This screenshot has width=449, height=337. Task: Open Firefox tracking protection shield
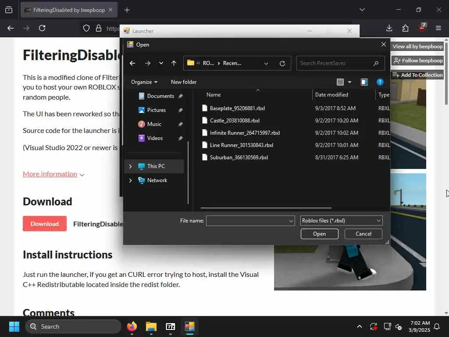[x=86, y=28]
